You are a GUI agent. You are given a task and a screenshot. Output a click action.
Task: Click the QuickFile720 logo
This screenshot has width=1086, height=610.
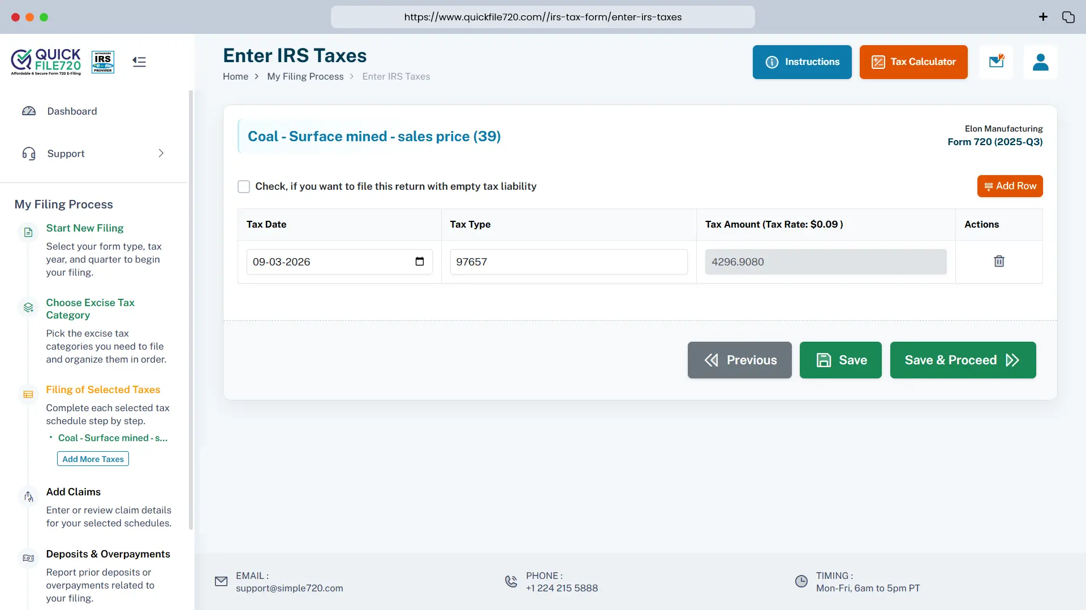click(x=45, y=62)
